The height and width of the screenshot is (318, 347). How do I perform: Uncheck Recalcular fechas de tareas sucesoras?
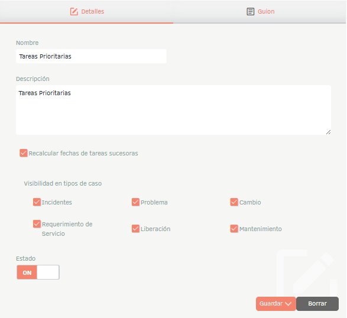pos(24,153)
